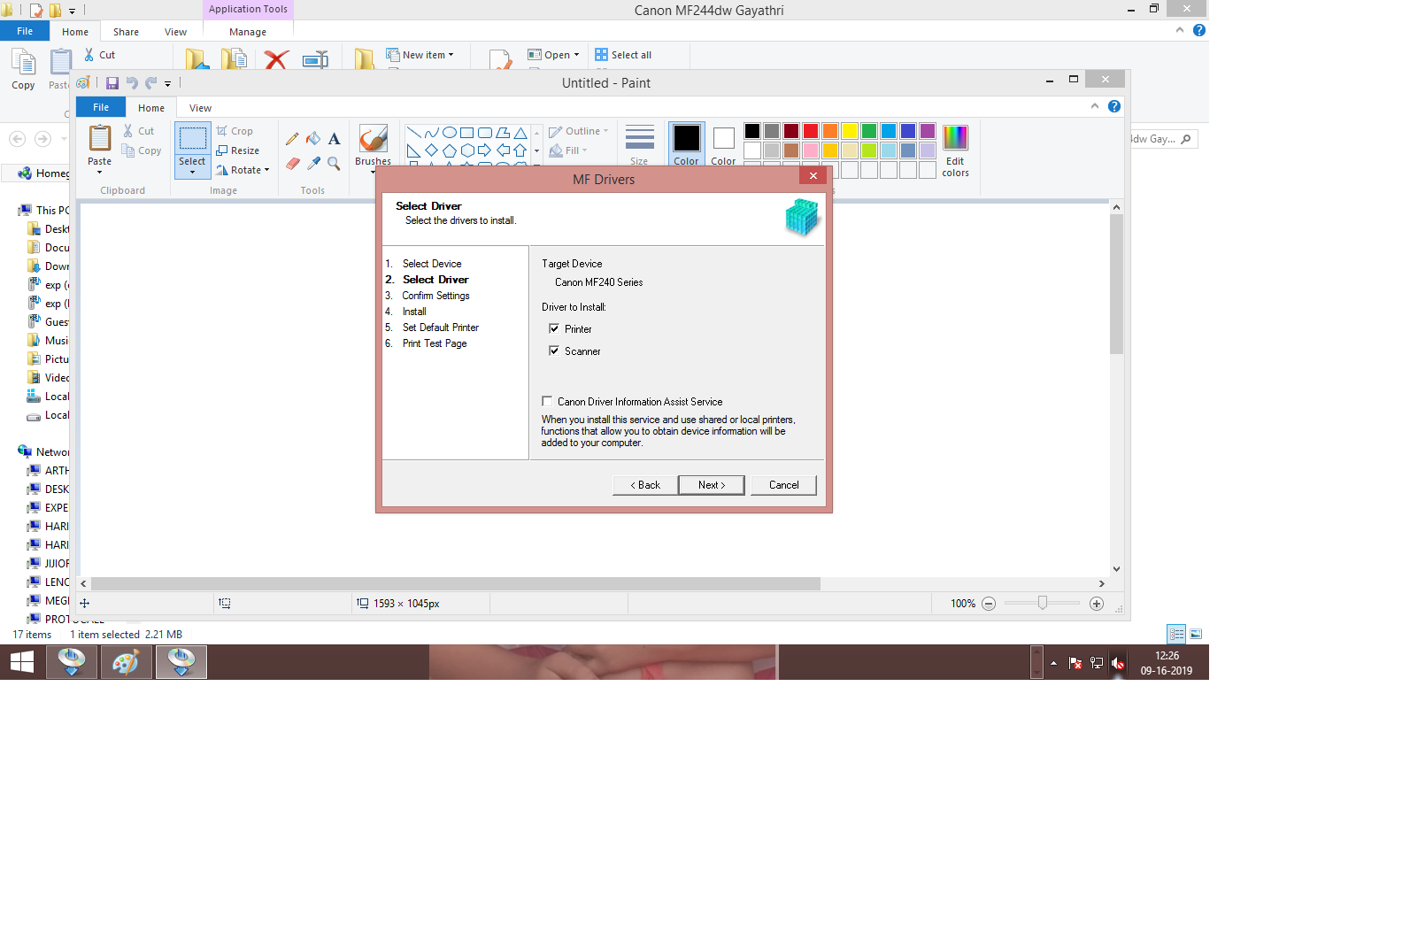The image size is (1410, 925).
Task: Select Color 2 background box in Paint
Action: 723,145
